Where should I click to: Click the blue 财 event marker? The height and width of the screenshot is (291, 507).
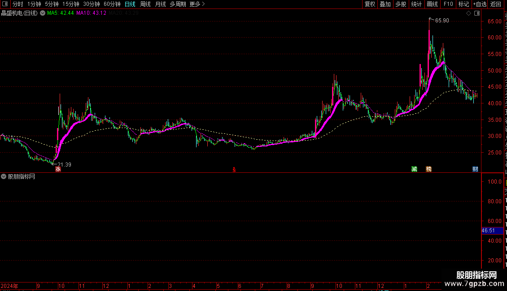(475, 169)
